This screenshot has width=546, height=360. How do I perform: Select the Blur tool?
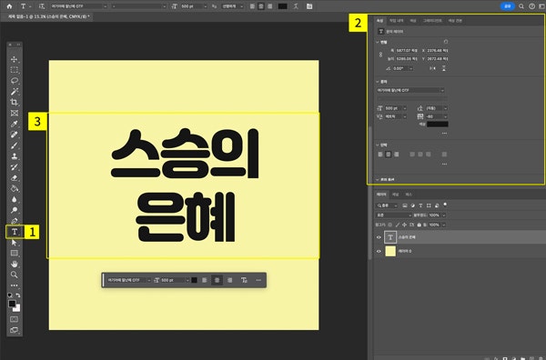pos(15,199)
